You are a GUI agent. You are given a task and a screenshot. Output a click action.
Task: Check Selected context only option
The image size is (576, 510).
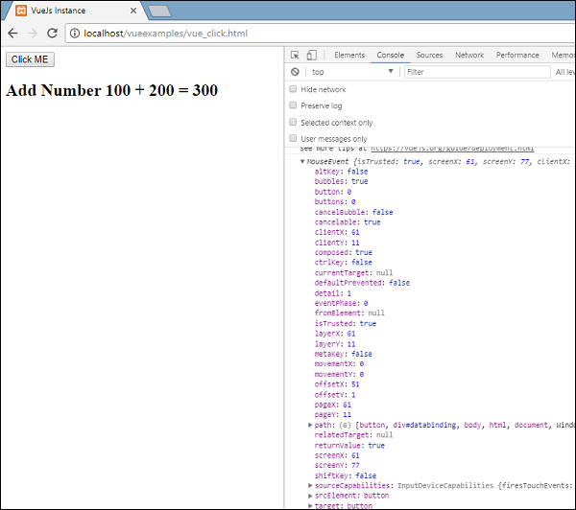293,123
